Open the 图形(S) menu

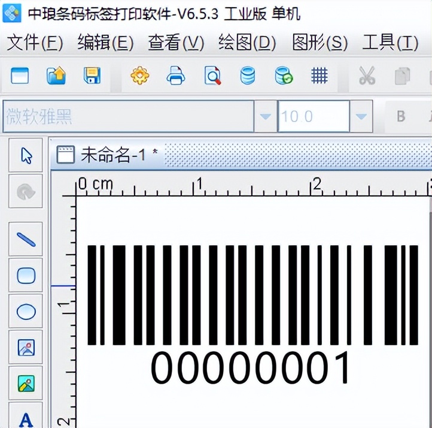coord(320,43)
